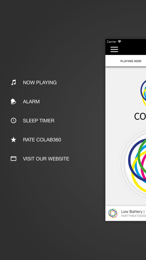Click the music note icon
The width and height of the screenshot is (146, 260).
(x=13, y=82)
